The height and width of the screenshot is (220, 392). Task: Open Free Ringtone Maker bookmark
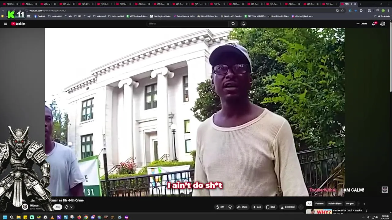[161, 16]
